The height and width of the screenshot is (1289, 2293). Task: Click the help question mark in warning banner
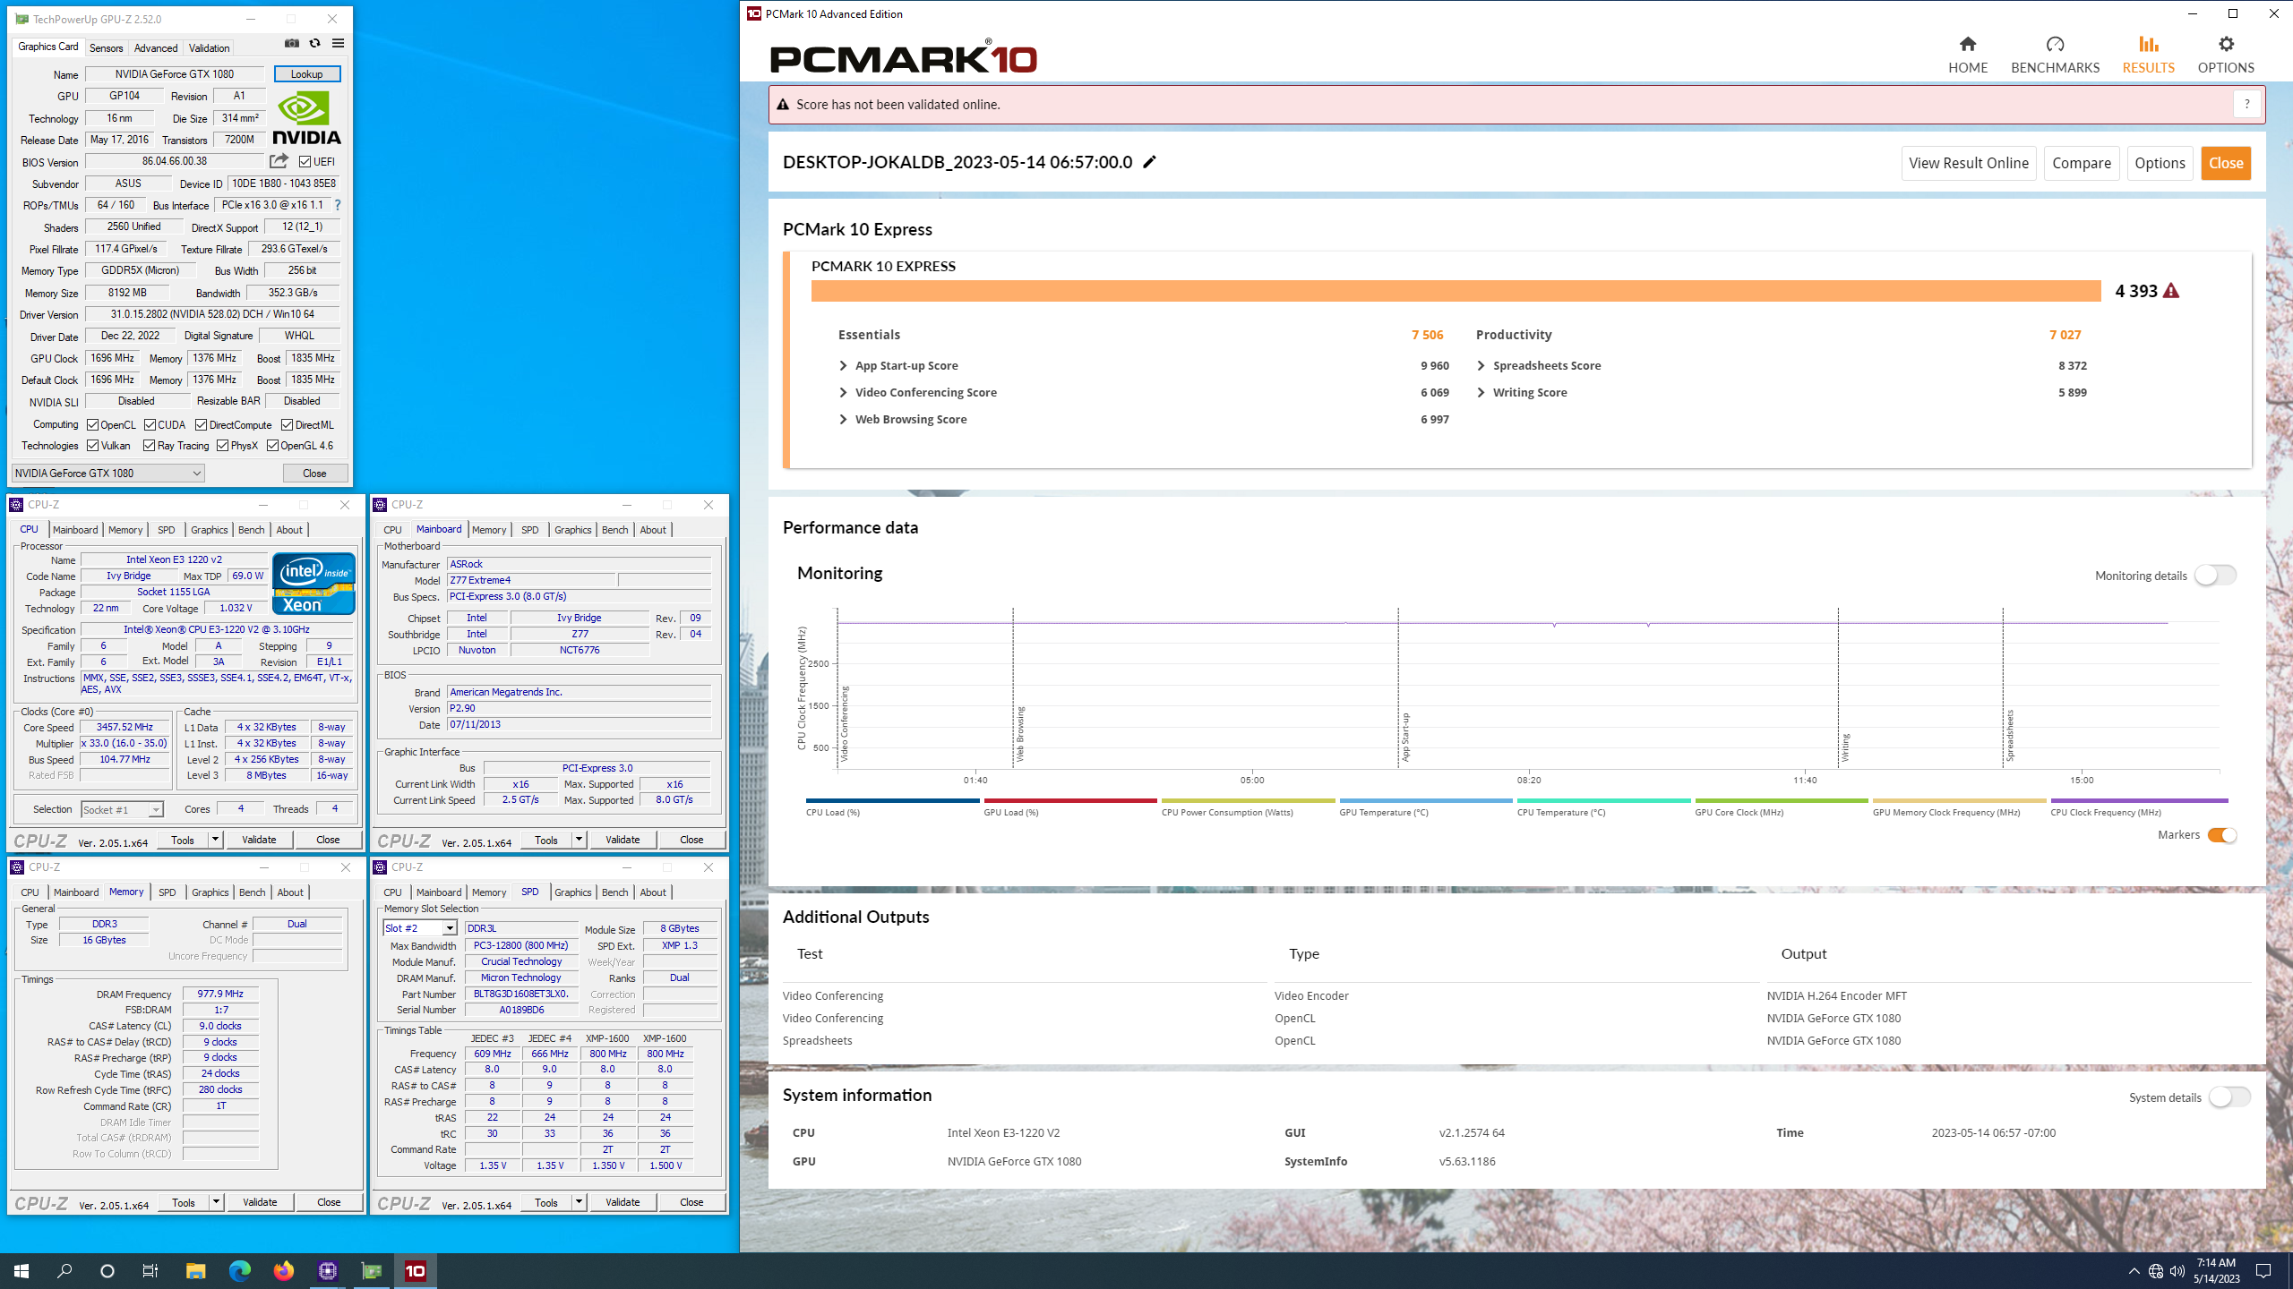[2246, 105]
